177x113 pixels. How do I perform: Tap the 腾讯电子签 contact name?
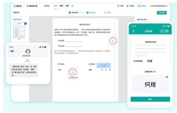coord(27,56)
